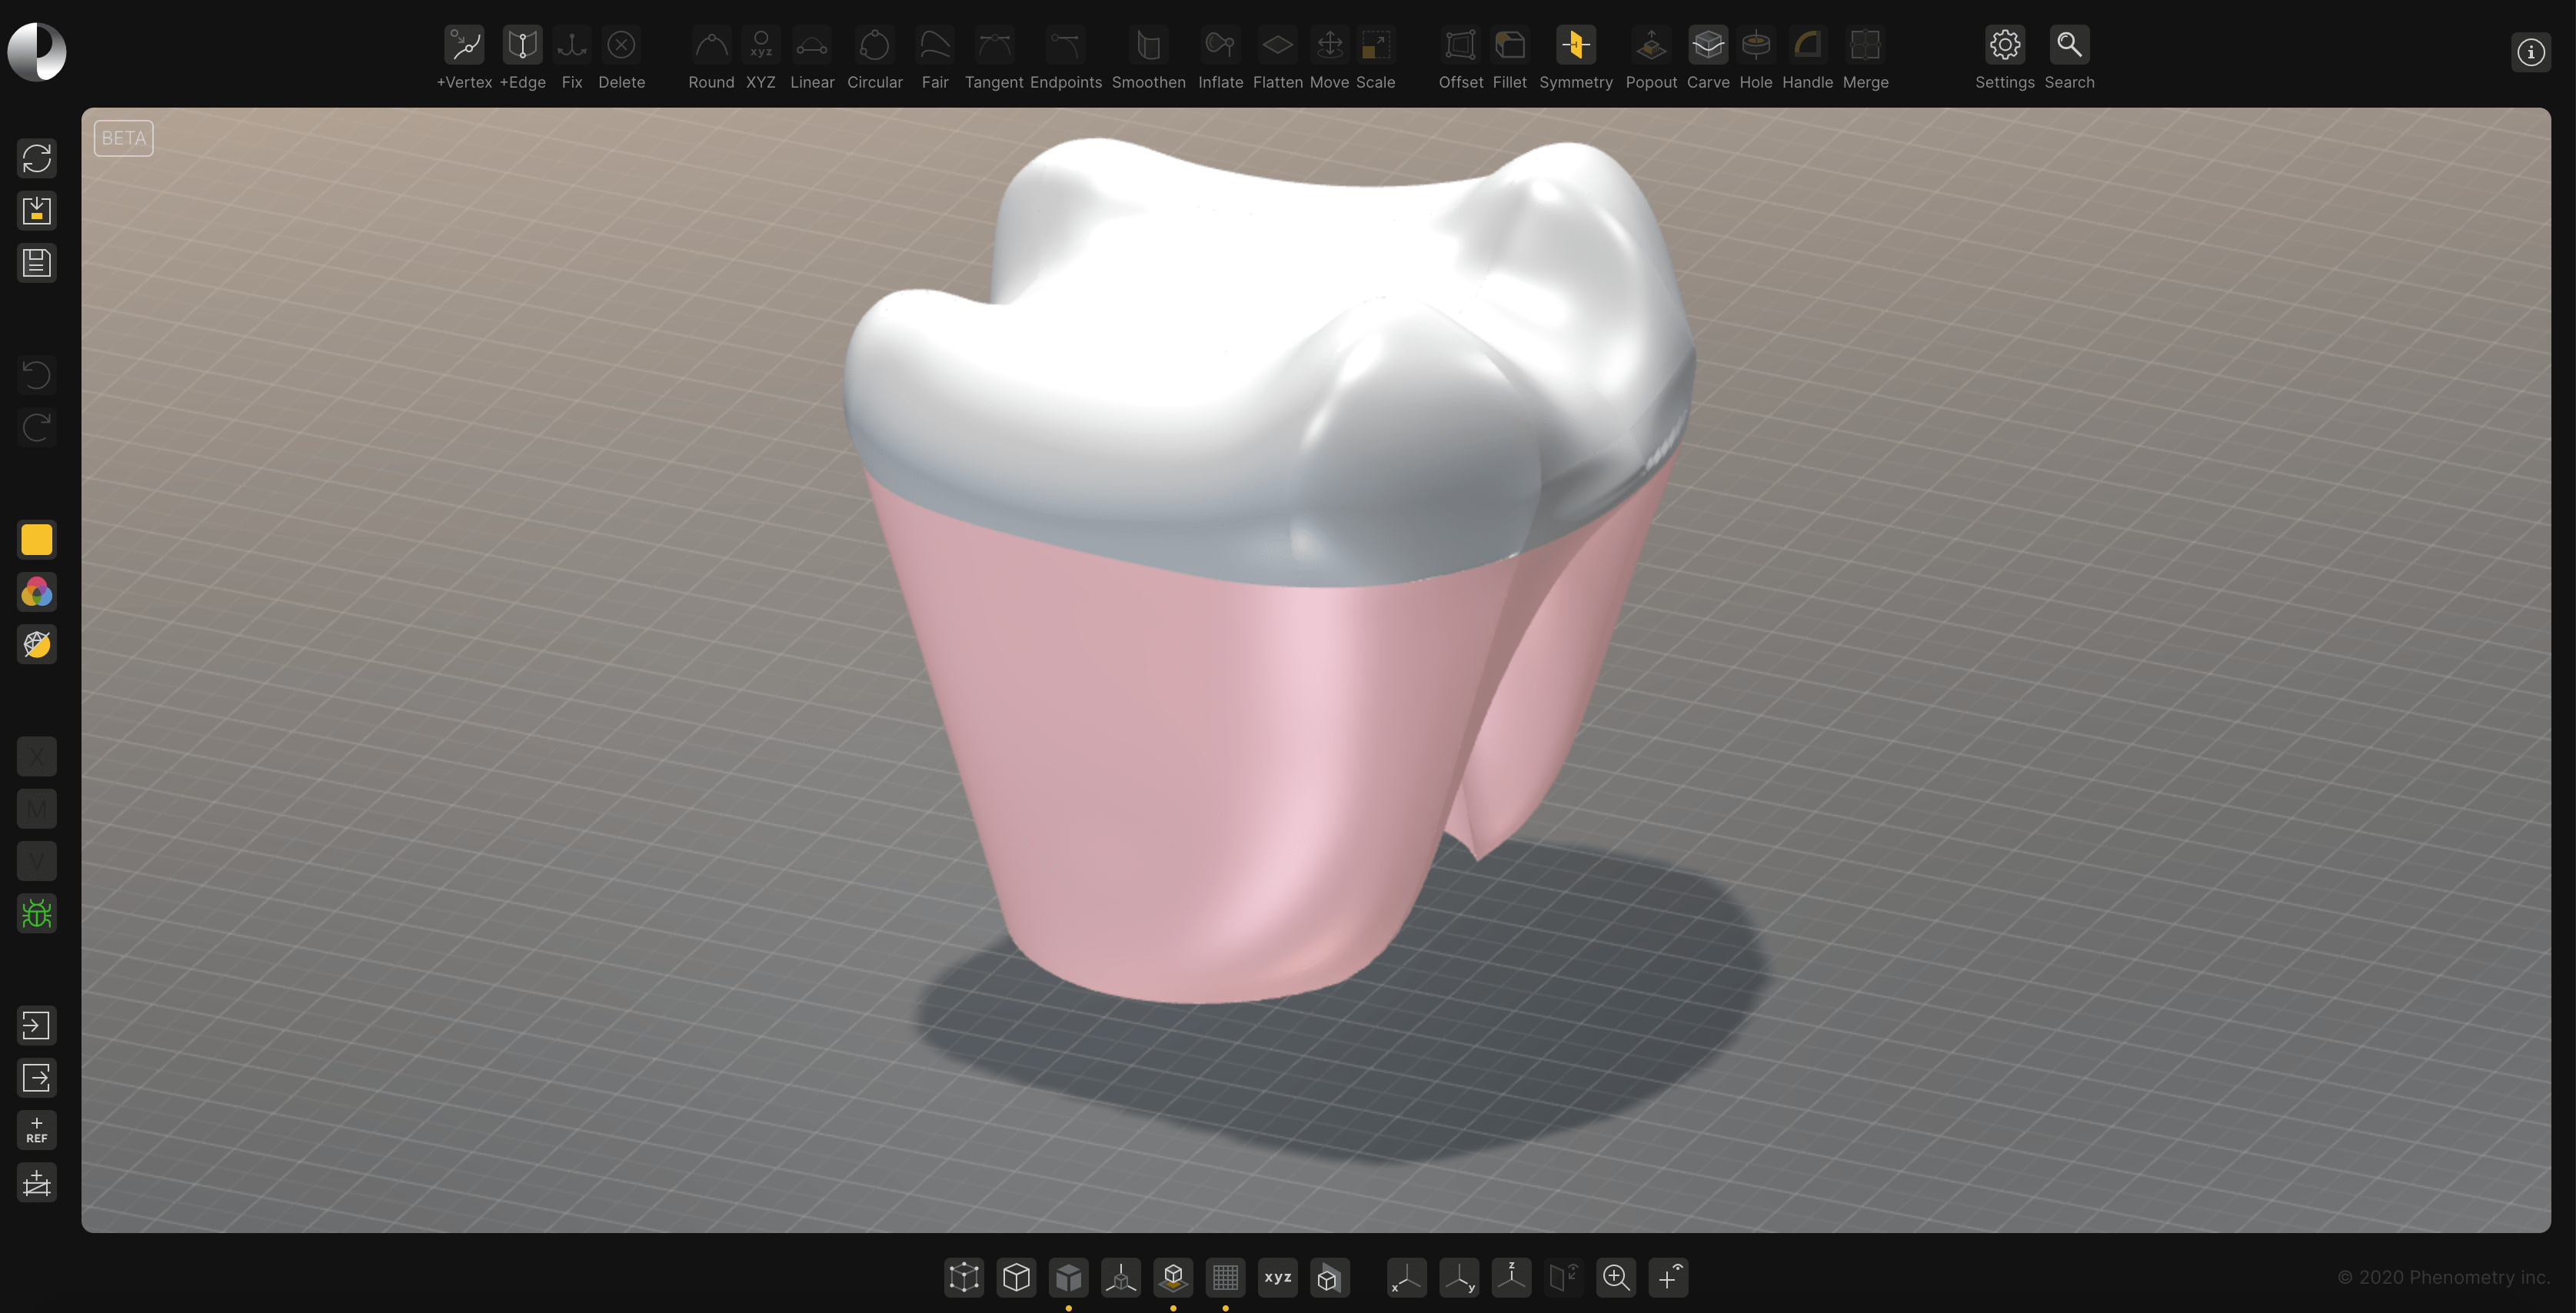Screen dimensions: 2576x1313
Task: Click the zoom magnifier icon
Action: point(1616,1277)
